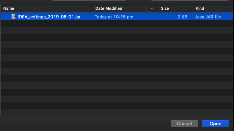Click divider between Name and Date Modified headers
This screenshot has width=234, height=131.
[x=91, y=8]
